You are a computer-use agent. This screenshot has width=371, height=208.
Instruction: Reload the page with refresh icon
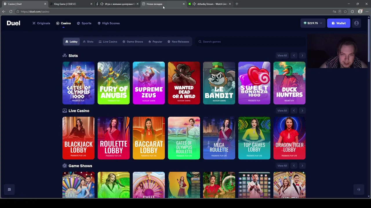point(11,12)
